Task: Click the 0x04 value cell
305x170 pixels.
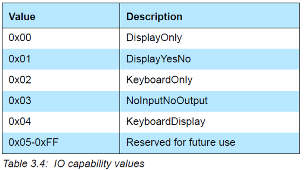Action: (x=61, y=122)
